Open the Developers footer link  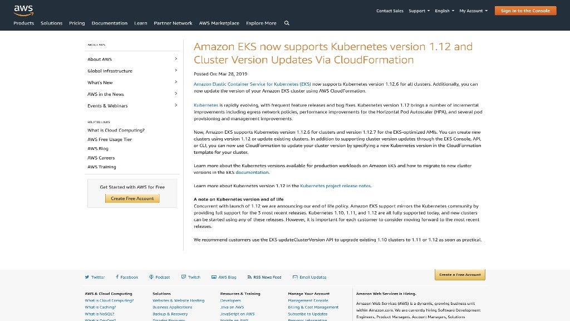tap(230, 300)
